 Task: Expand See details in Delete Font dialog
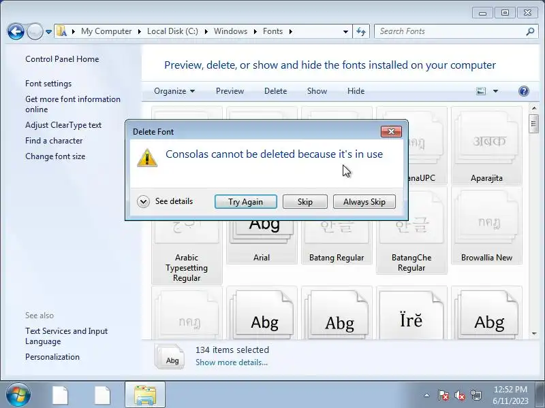coord(165,201)
